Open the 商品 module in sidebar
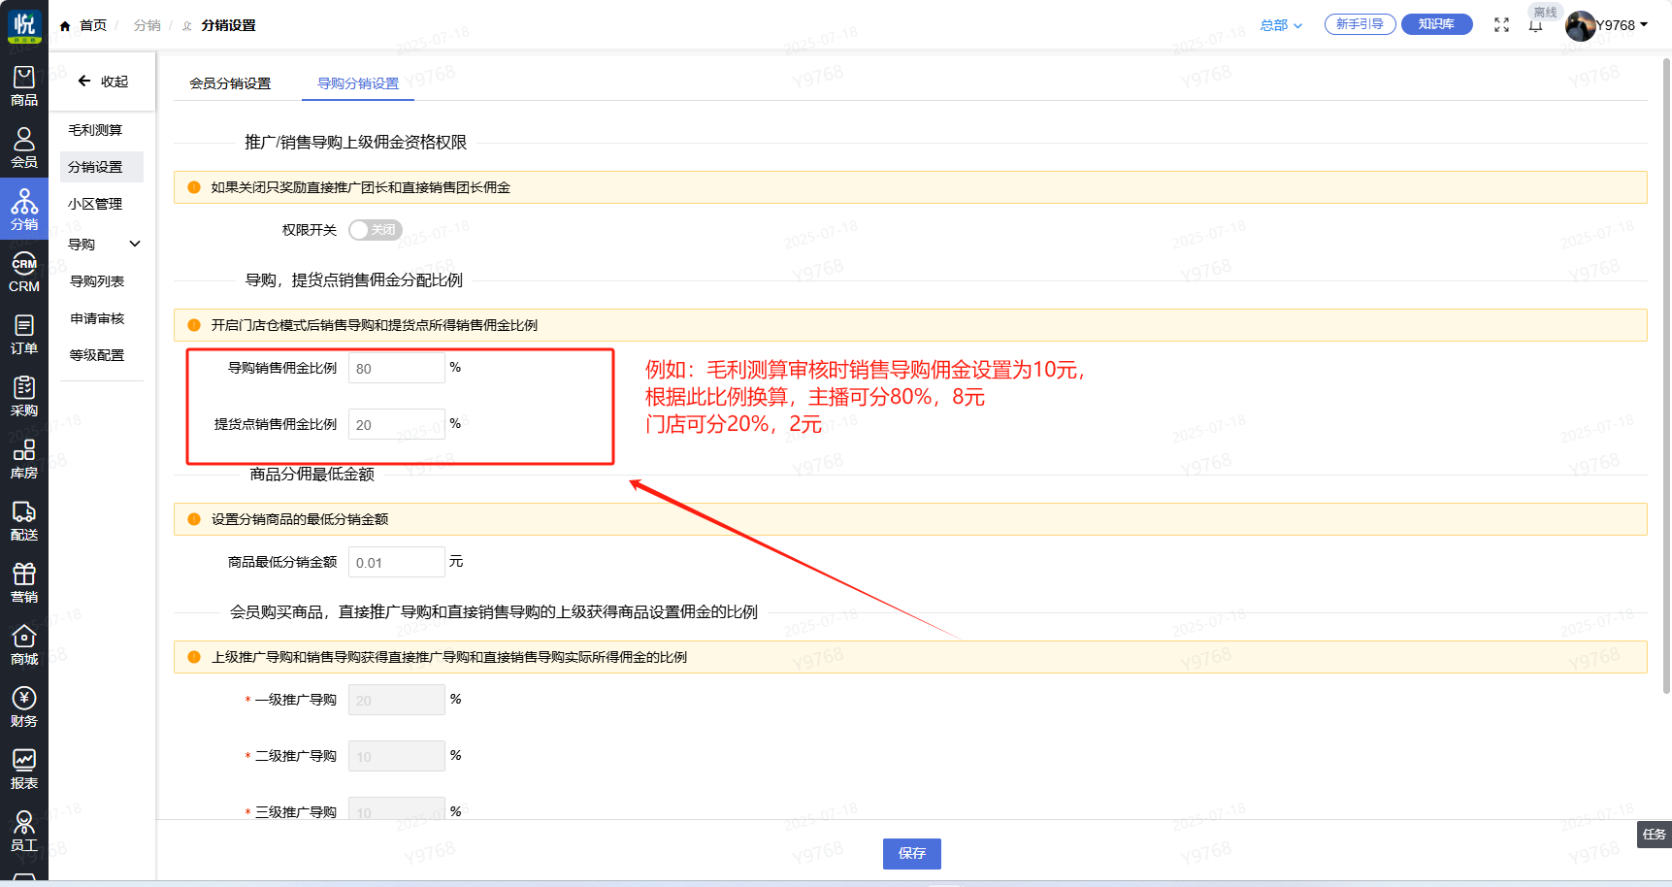Screen dimensions: 1672x887 pyautogui.click(x=24, y=85)
